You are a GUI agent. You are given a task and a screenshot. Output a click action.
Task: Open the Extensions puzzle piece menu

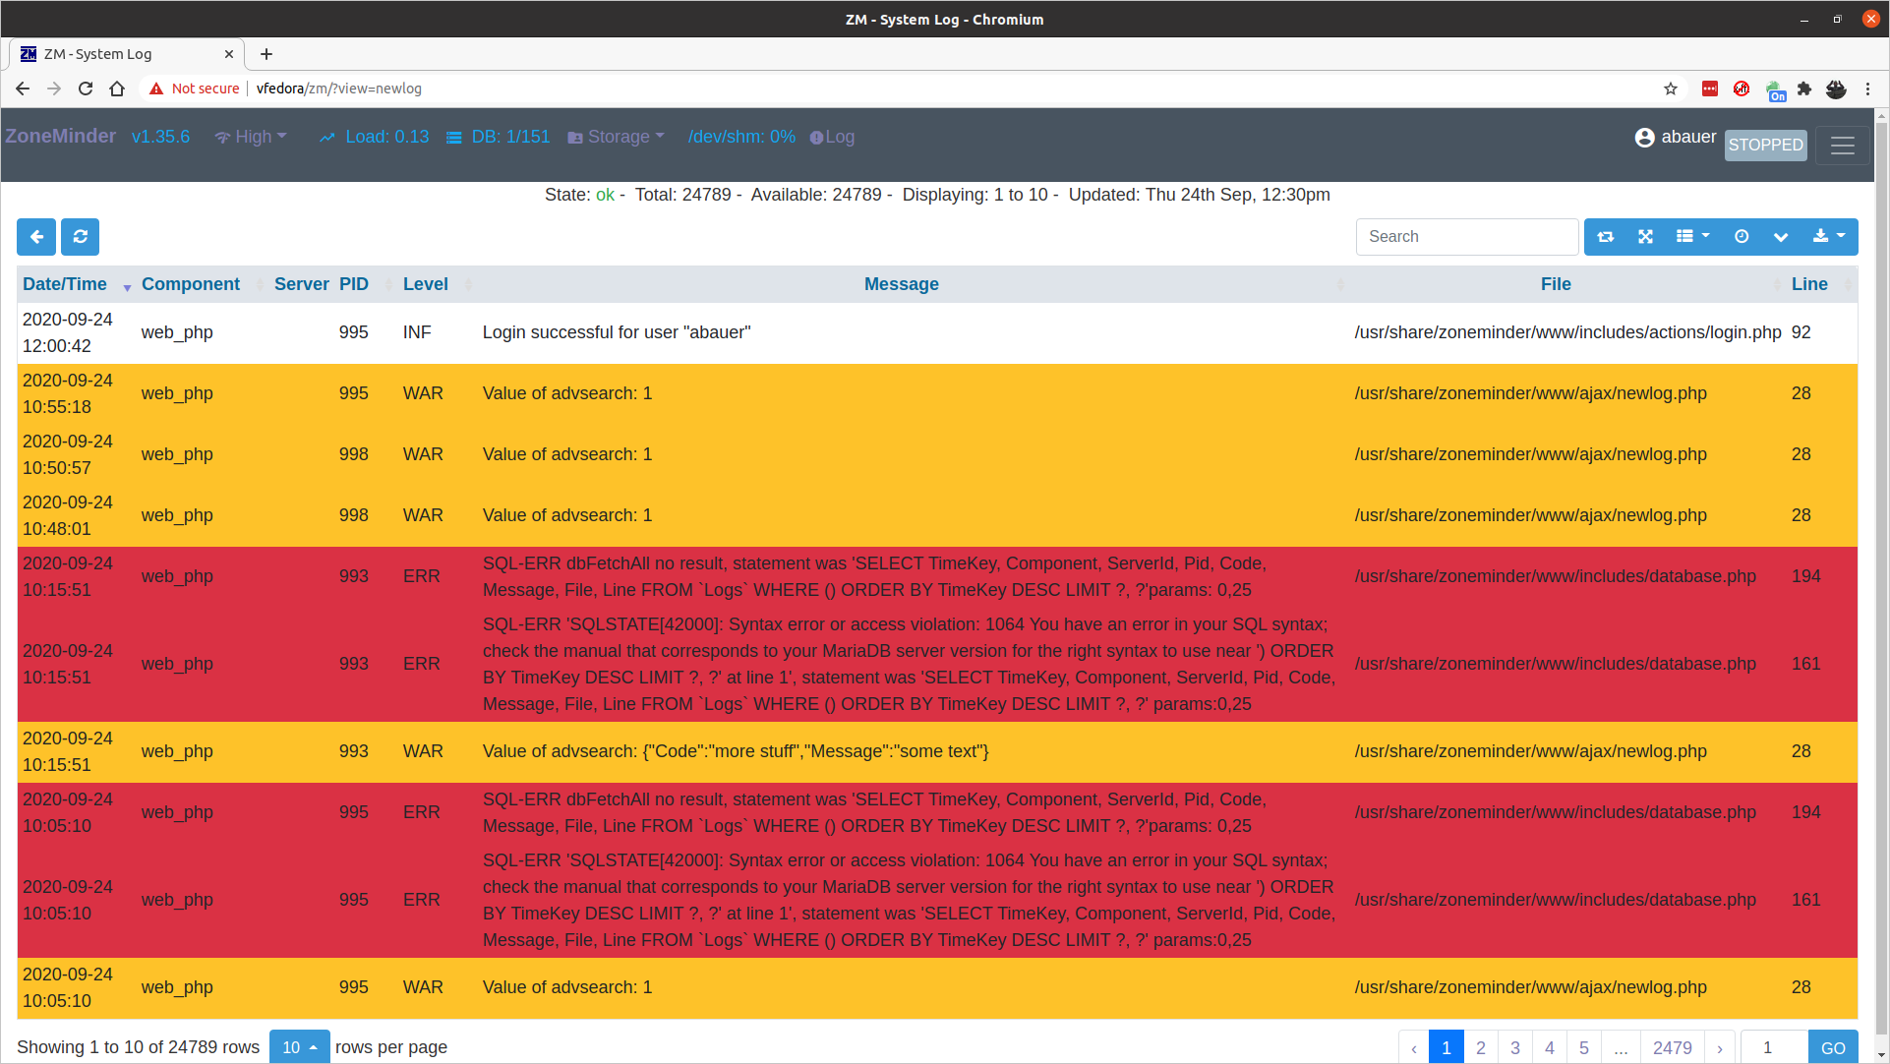(1804, 89)
